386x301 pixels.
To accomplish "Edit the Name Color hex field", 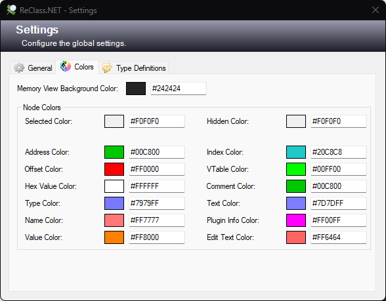I will [157, 220].
